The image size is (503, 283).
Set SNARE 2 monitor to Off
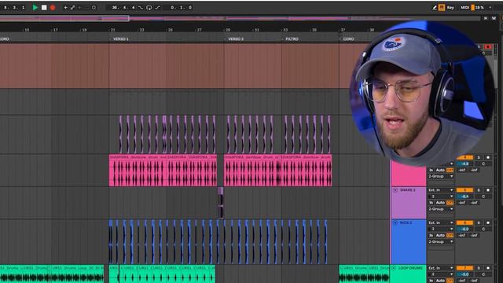pos(450,203)
